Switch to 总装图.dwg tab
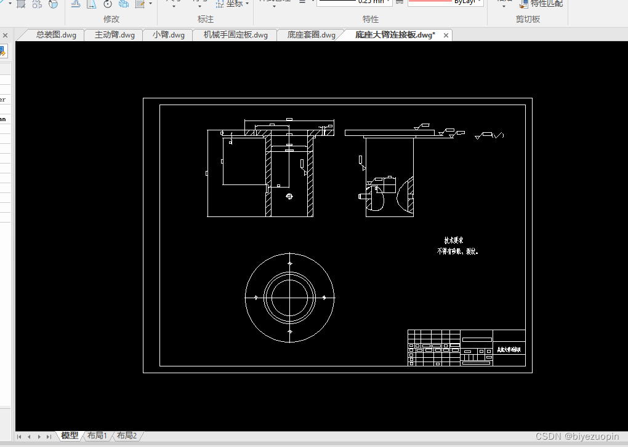Image resolution: width=628 pixels, height=447 pixels. pyautogui.click(x=56, y=35)
